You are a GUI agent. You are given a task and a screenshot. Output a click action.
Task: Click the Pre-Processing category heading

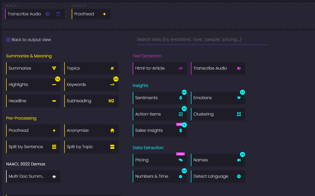(21, 118)
